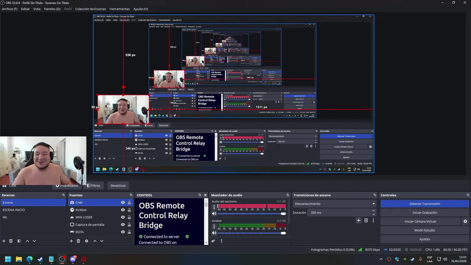Viewport: 471px width, 265px height.
Task: Open File Explorer from taskbar
Action: 19,259
